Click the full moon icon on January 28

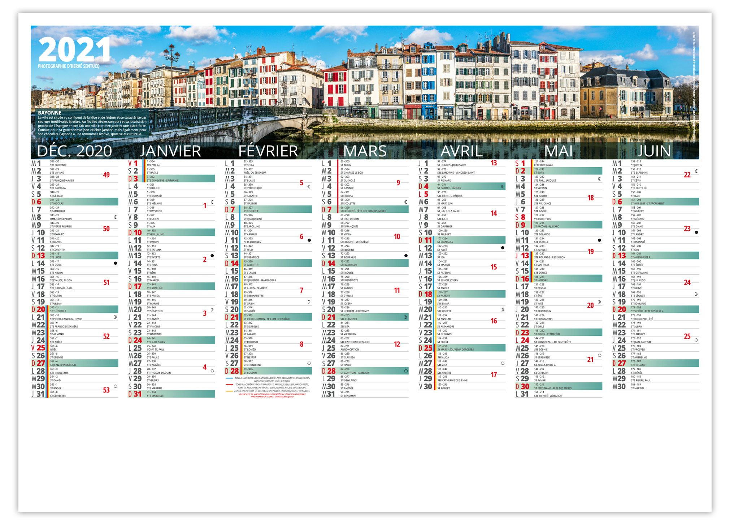[212, 371]
